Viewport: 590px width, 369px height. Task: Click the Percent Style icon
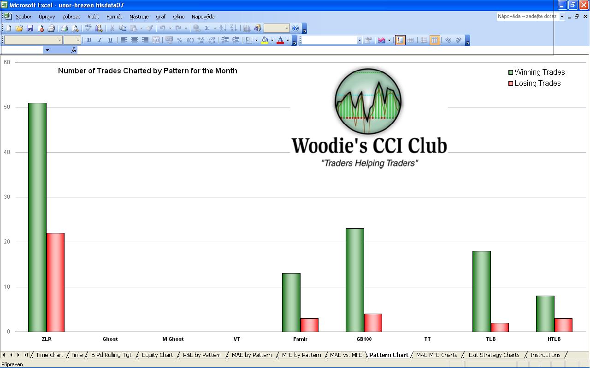point(180,40)
